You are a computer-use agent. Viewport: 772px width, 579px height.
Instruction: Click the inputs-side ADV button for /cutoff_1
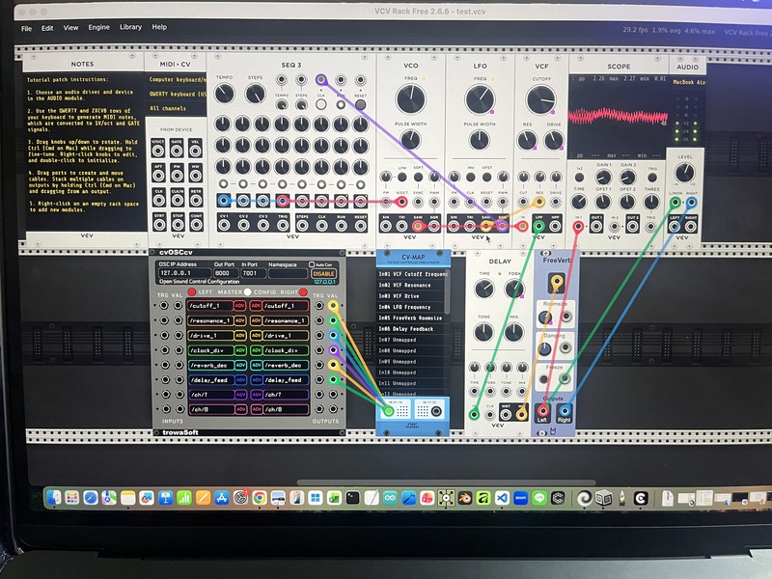(239, 306)
